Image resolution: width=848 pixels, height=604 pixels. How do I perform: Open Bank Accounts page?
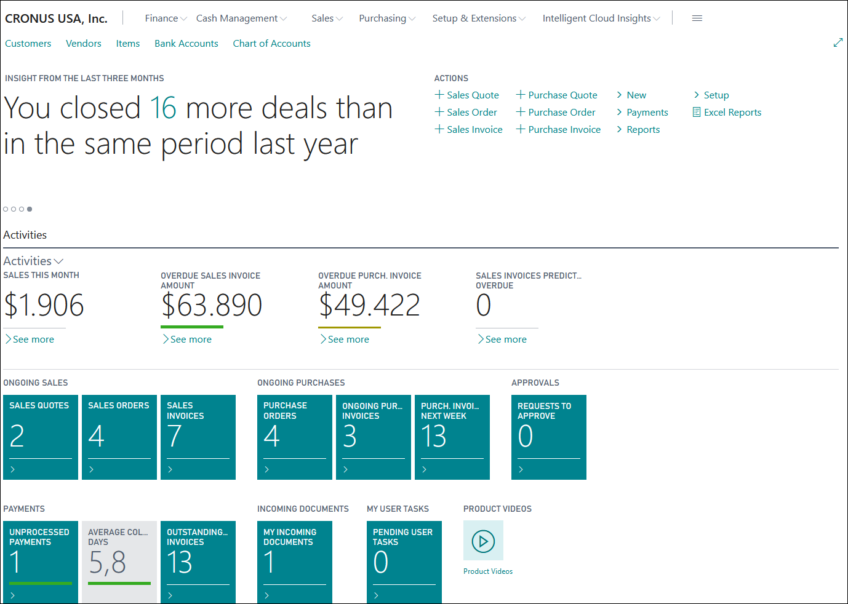[186, 43]
